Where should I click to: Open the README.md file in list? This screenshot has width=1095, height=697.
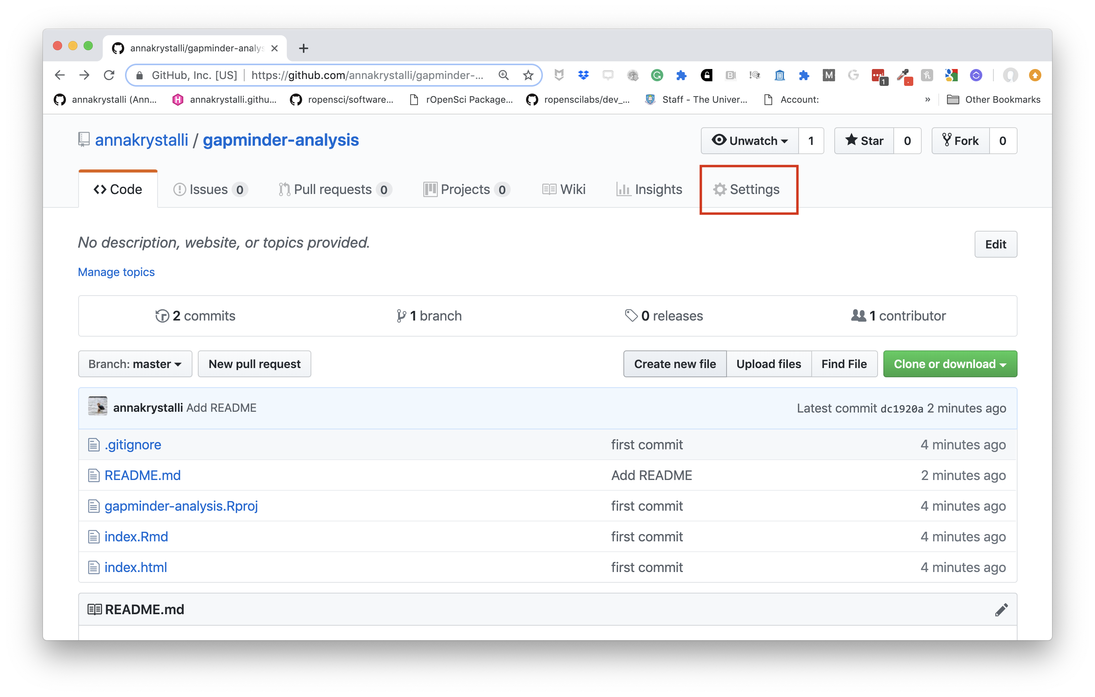(142, 475)
